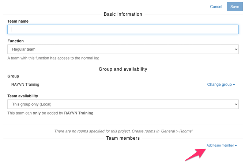Click the caret next to Add team member
Screen dimensions: 245x163
236,145
